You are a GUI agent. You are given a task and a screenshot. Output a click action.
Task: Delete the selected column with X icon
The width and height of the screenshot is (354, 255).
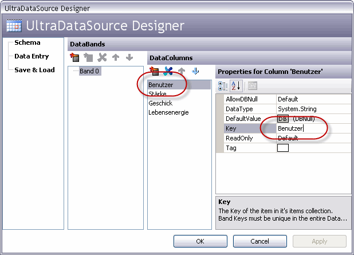168,71
